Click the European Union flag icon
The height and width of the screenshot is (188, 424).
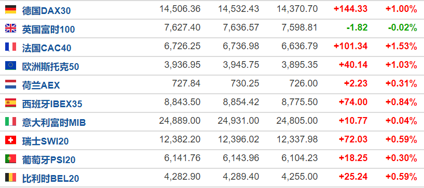[x=10, y=66]
